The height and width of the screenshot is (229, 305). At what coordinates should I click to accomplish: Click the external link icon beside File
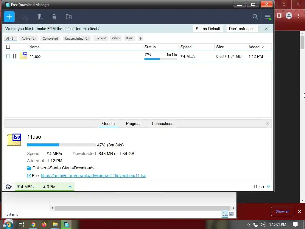29,176
